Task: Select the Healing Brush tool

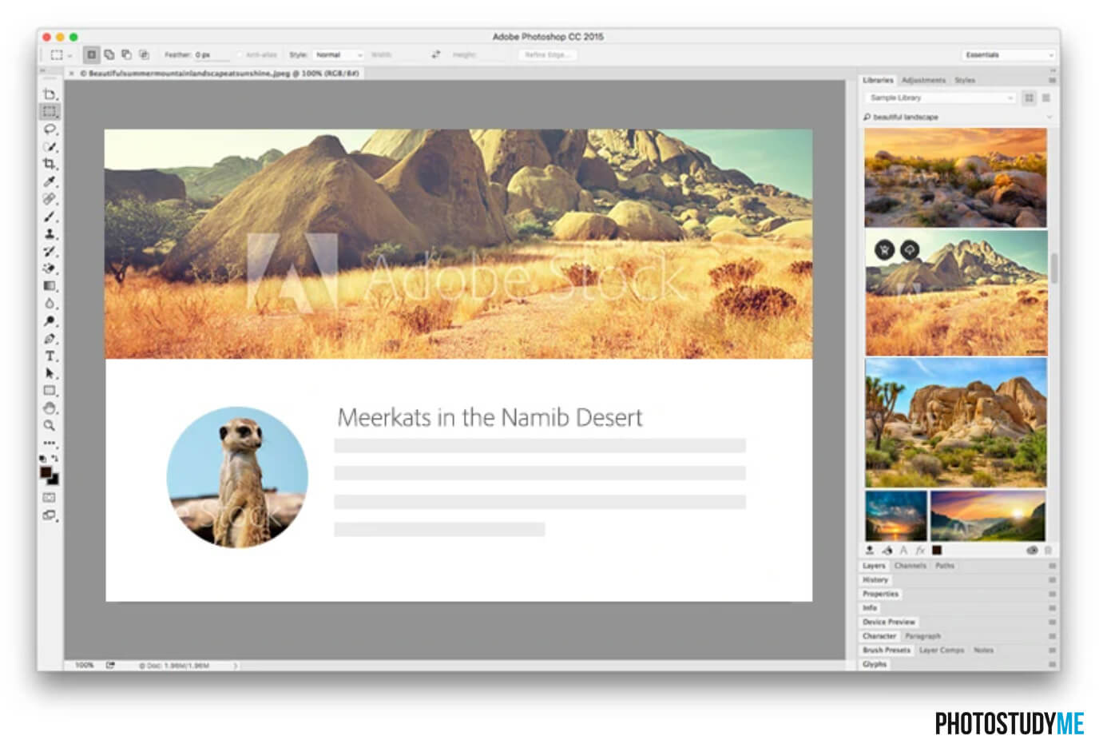Action: click(x=50, y=199)
